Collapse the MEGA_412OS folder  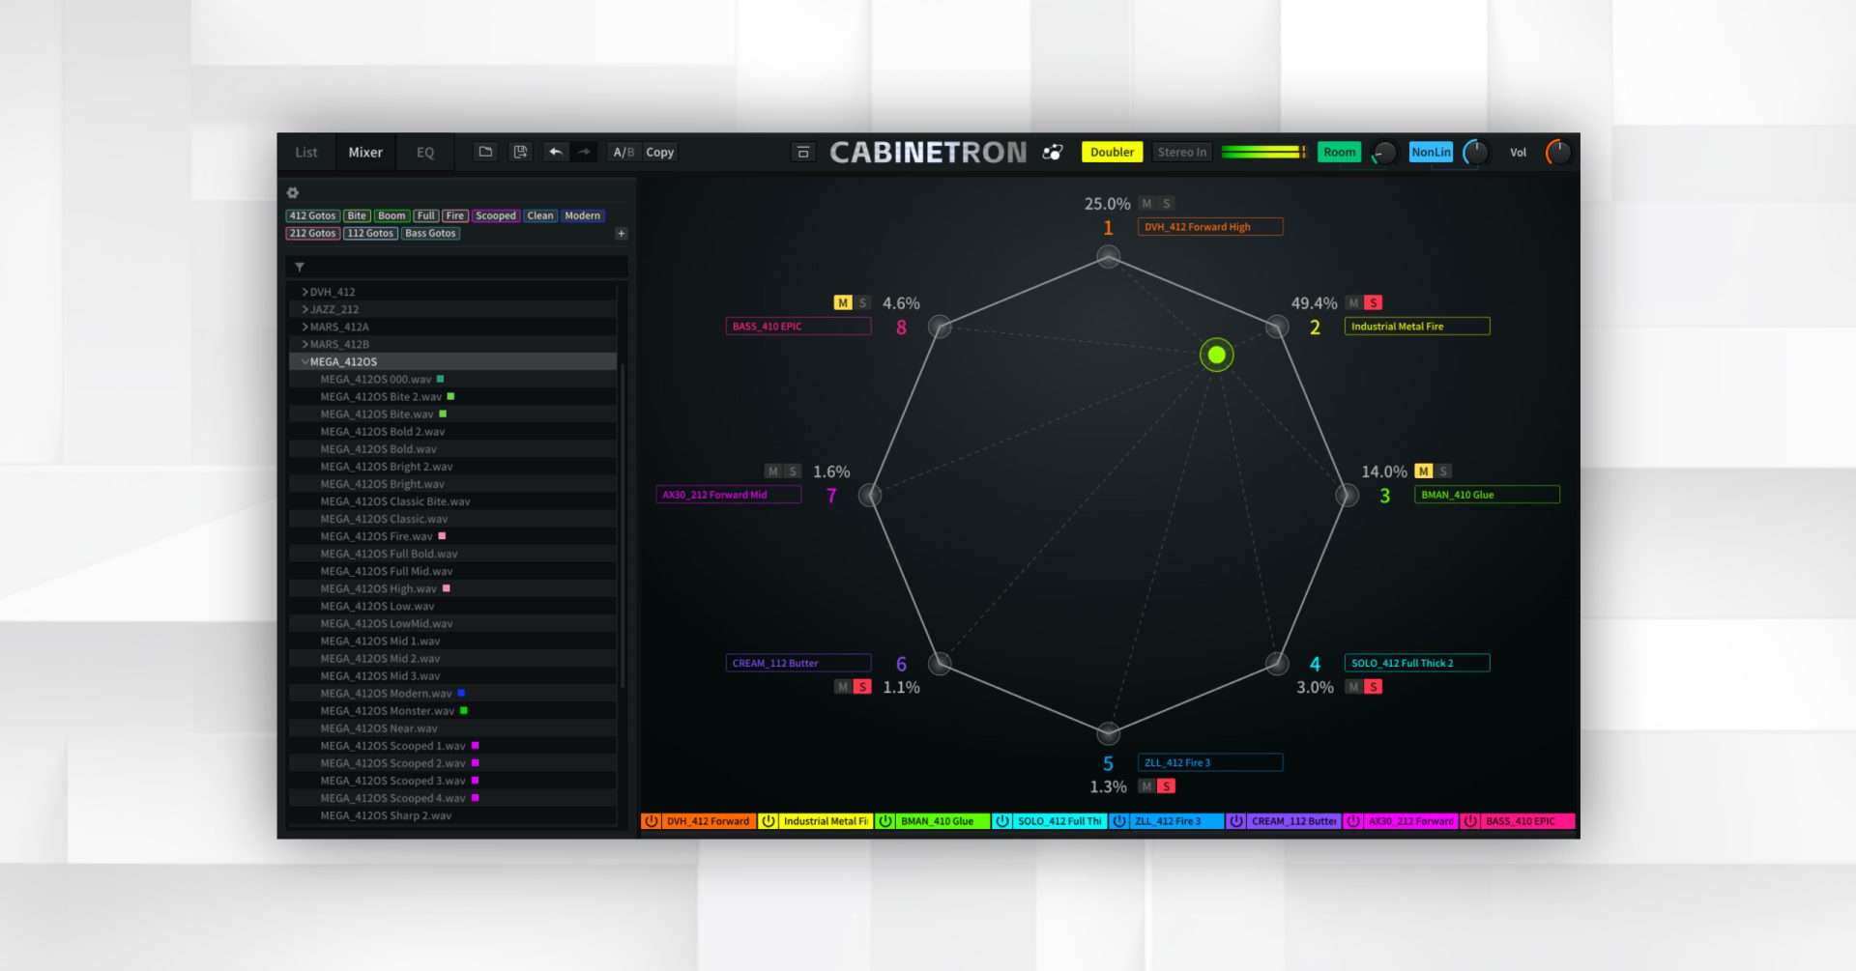pyautogui.click(x=304, y=361)
